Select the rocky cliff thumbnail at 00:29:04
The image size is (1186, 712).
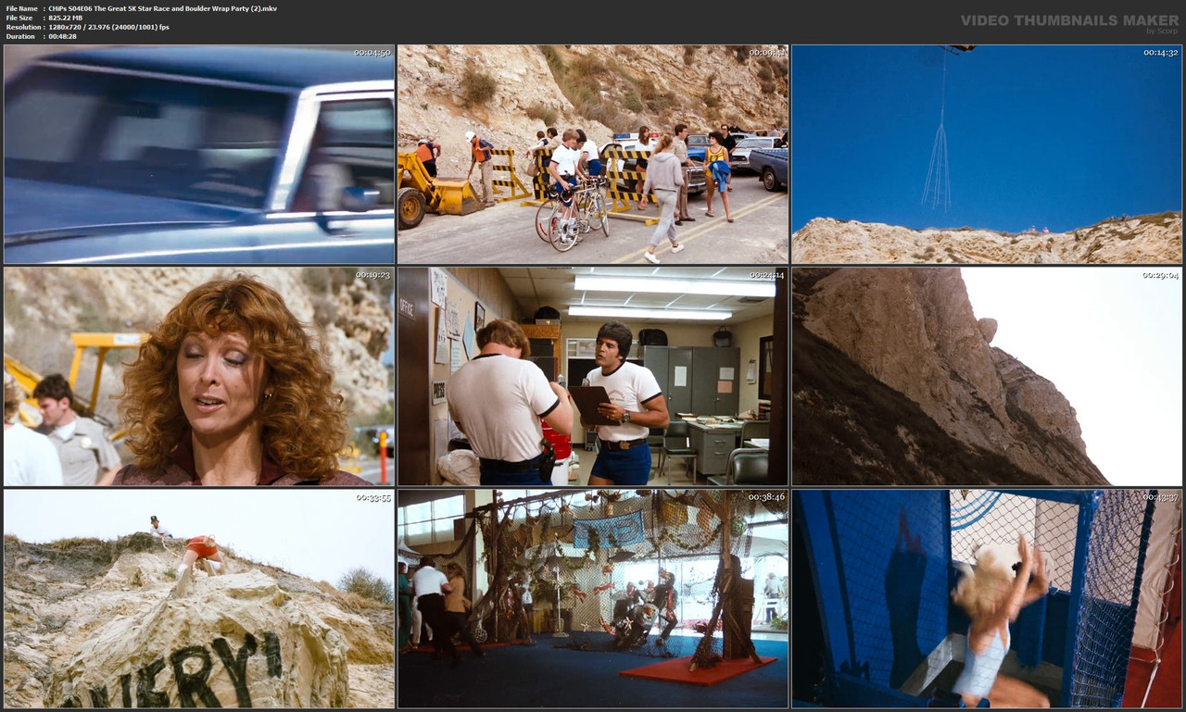coord(987,377)
